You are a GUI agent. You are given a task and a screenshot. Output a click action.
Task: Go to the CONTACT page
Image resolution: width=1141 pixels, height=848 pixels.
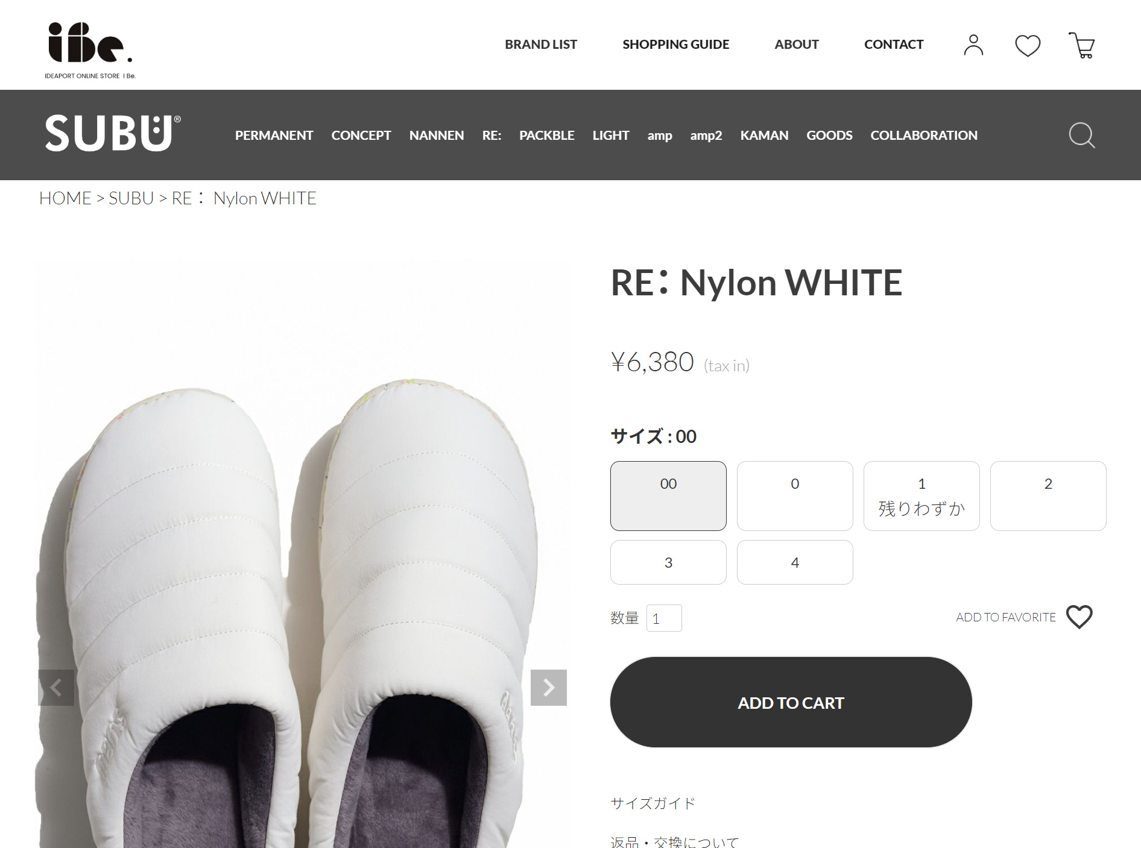(x=894, y=45)
